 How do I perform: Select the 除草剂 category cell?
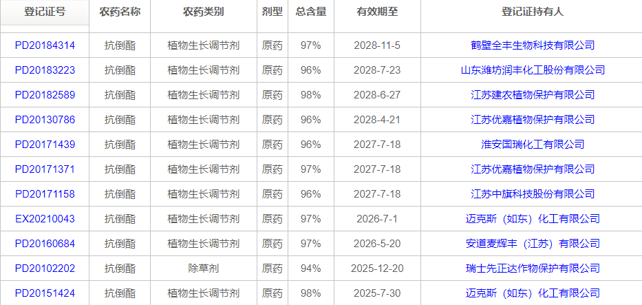click(204, 269)
